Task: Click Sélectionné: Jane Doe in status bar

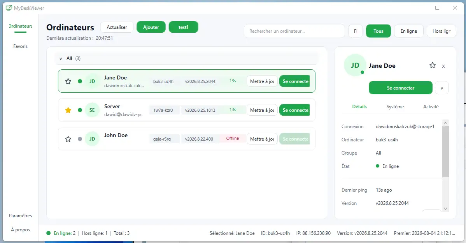Action: point(232,233)
